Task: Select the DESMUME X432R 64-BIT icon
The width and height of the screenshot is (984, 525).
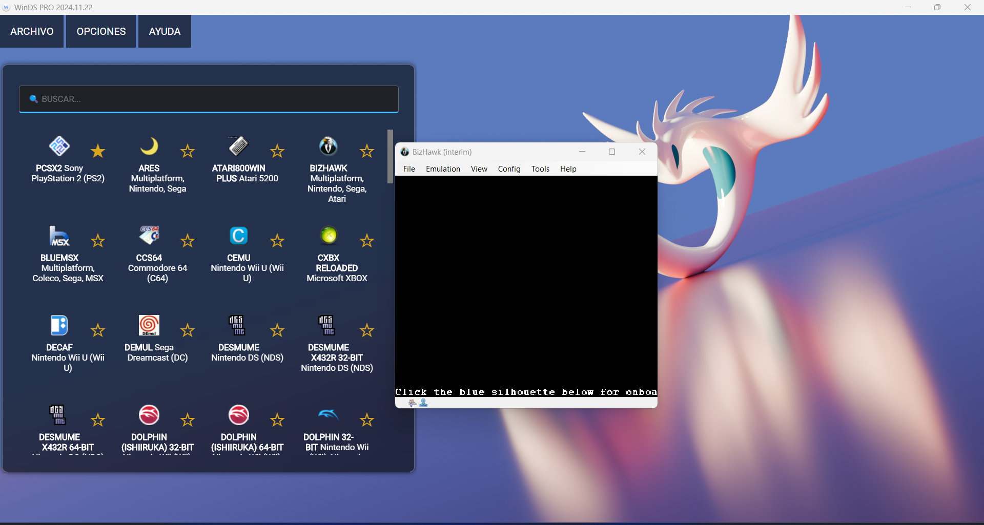Action: (58, 415)
